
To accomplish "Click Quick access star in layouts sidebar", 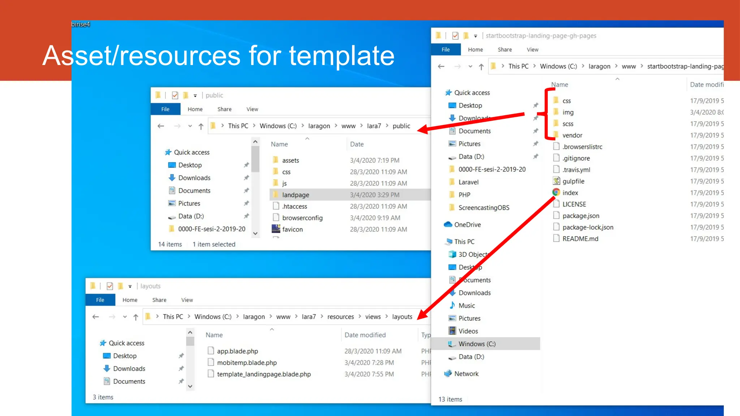I will point(103,343).
